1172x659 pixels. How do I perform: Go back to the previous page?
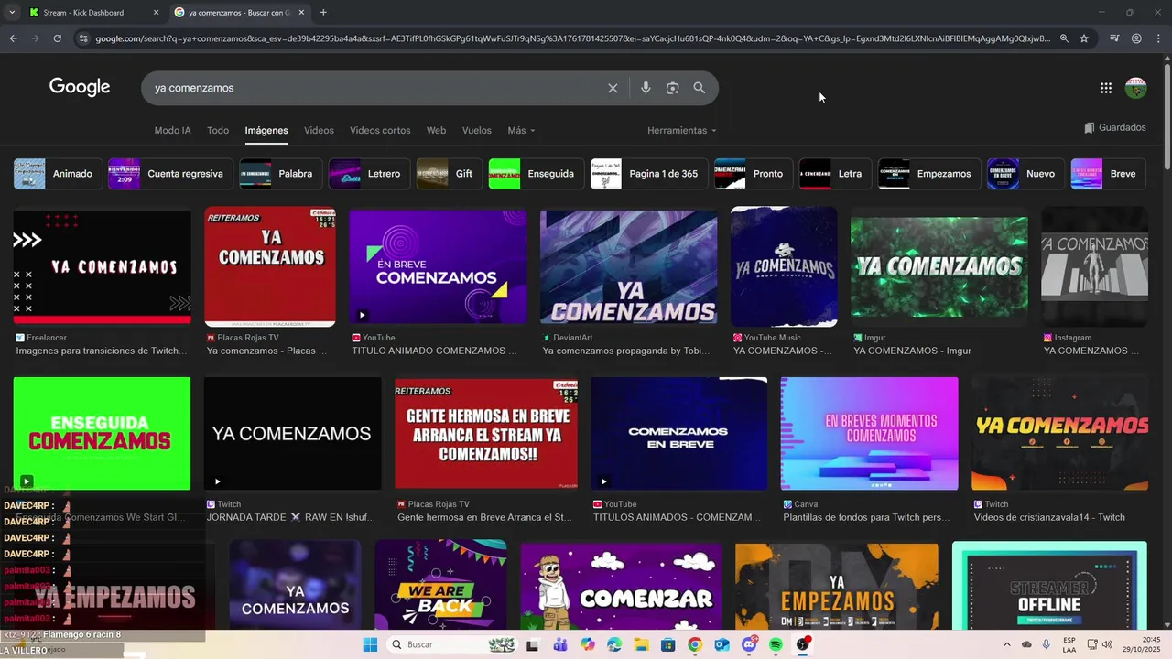tap(13, 38)
